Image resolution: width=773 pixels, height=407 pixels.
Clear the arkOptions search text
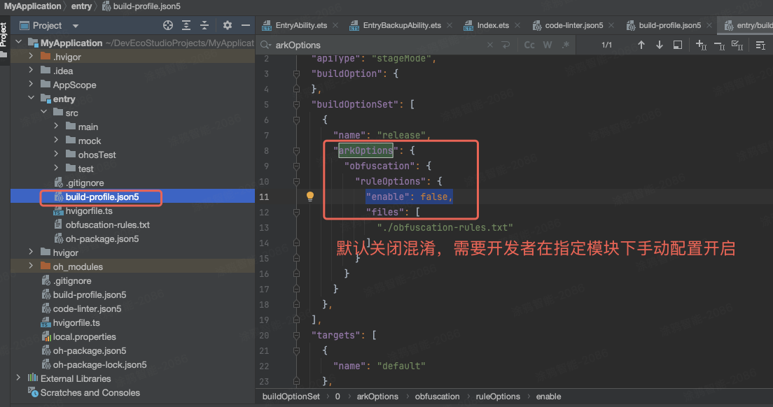coord(489,45)
